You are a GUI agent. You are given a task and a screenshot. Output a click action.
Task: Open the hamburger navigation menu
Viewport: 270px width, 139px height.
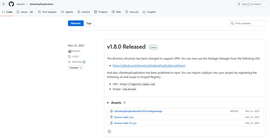[4, 4]
